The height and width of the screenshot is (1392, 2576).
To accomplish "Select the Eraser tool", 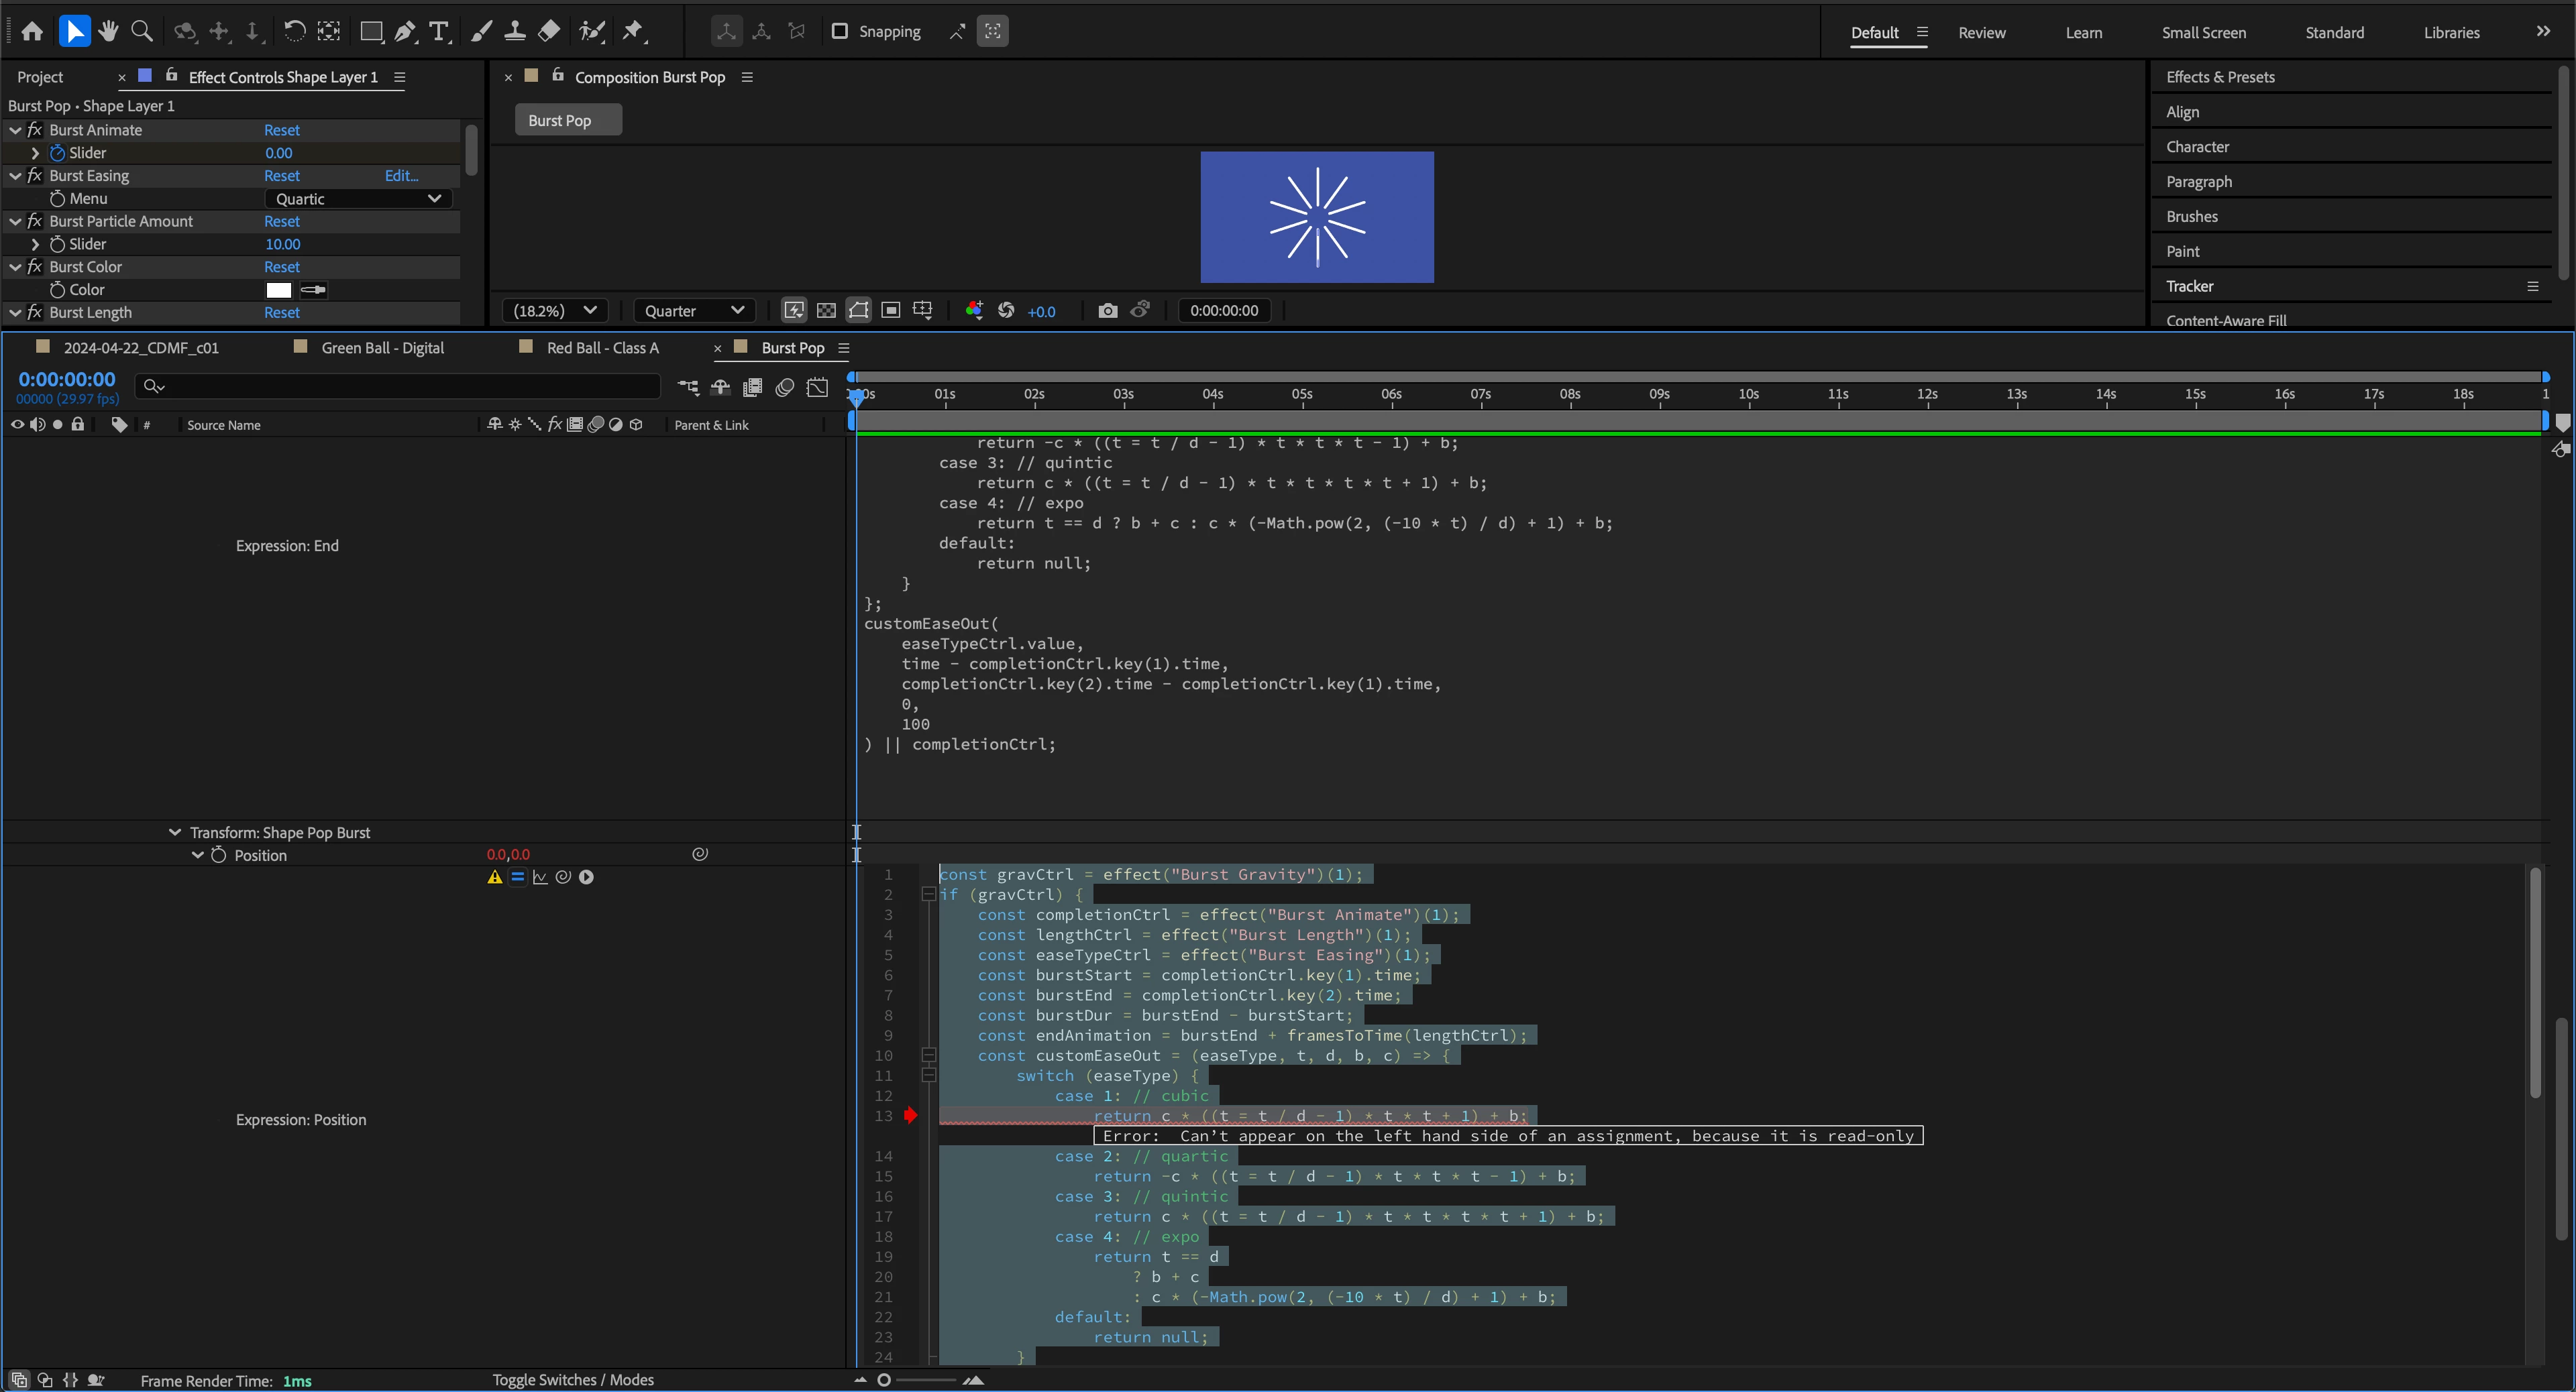I will 548,31.
